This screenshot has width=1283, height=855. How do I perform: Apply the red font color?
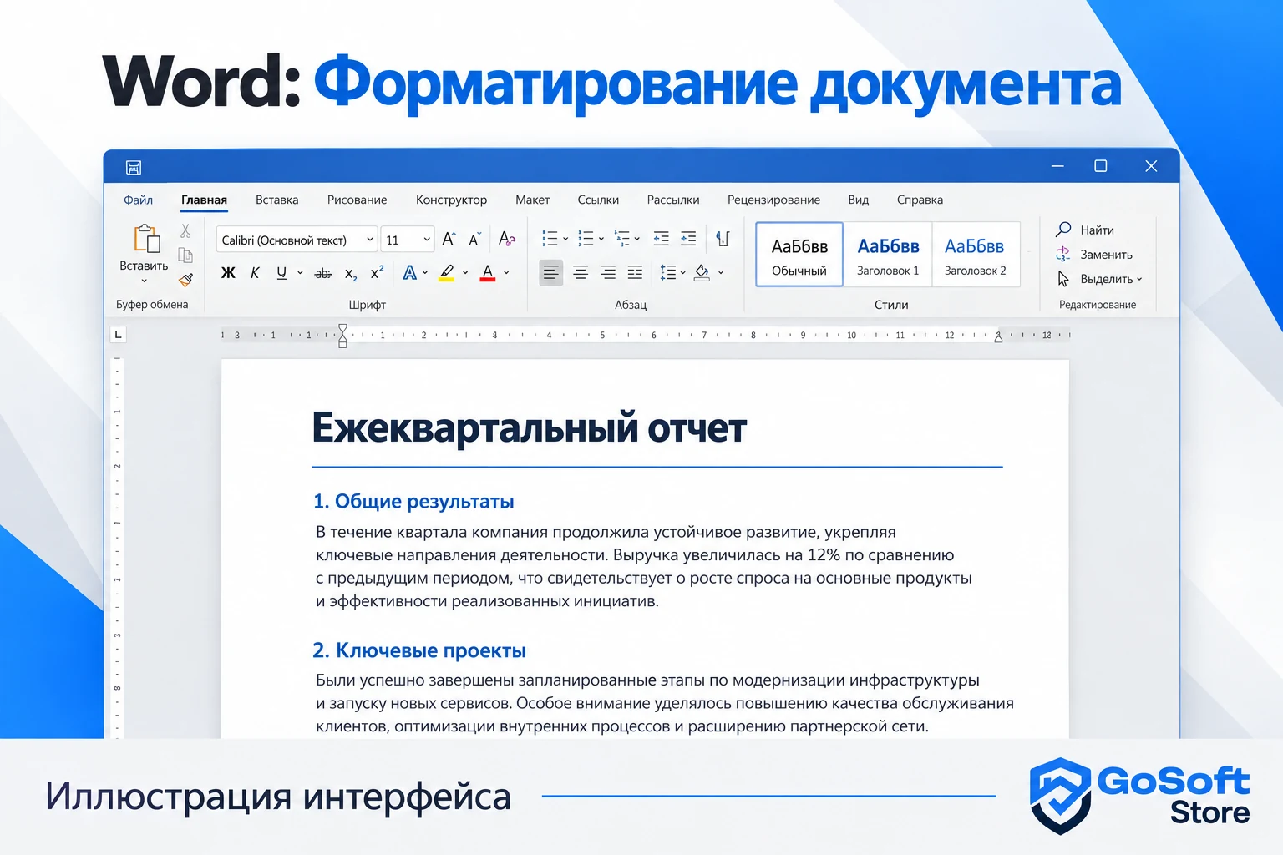pyautogui.click(x=488, y=272)
